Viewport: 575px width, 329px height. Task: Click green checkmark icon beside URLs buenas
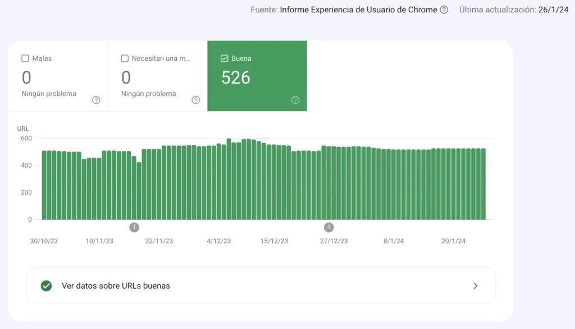point(46,286)
